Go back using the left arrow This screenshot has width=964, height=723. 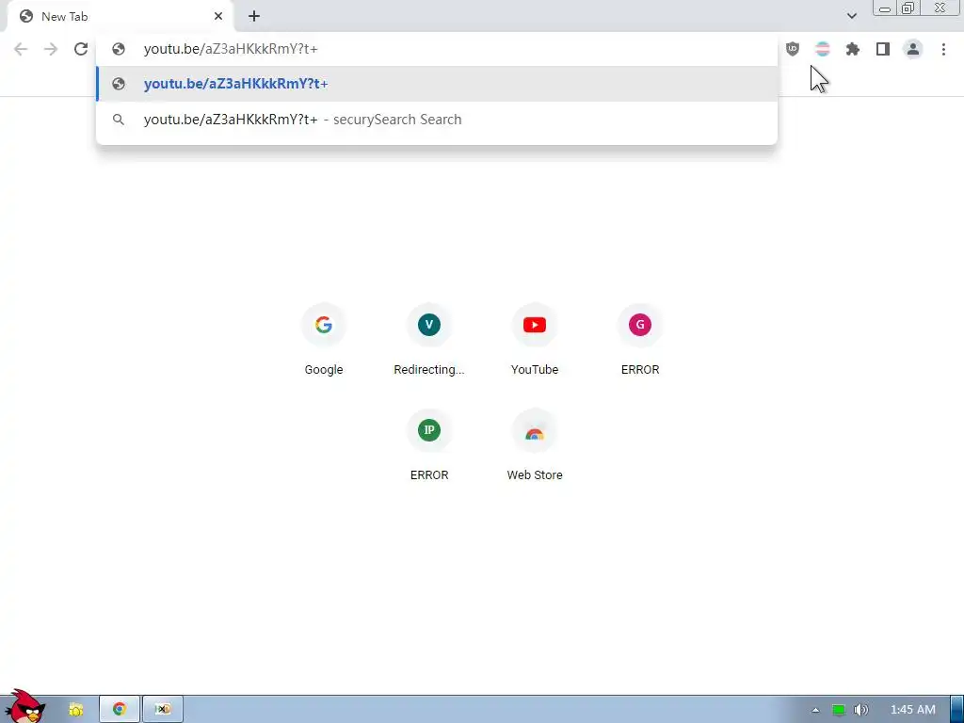(x=21, y=49)
